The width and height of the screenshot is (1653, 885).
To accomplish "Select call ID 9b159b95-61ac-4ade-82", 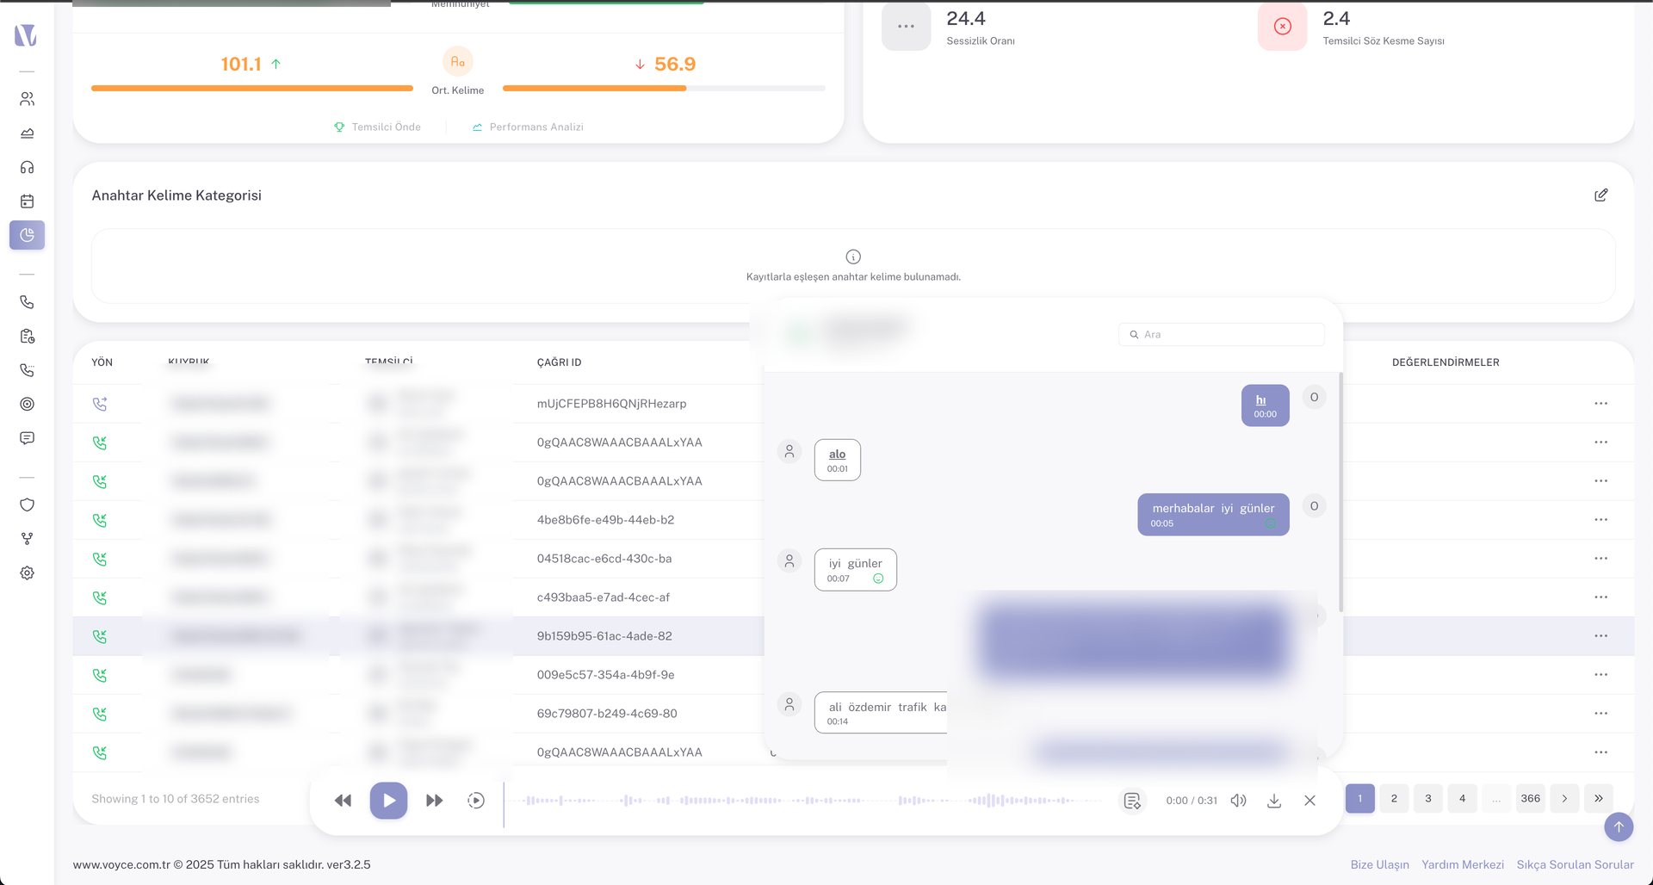I will point(604,636).
